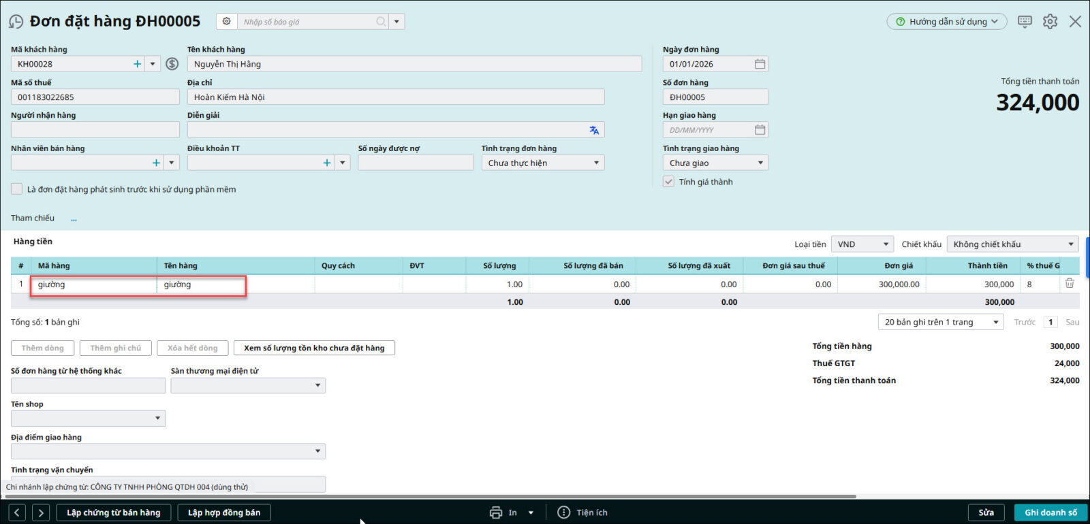1090x524 pixels.
Task: Open the Tình trạng giao hàng dropdown
Action: [715, 163]
